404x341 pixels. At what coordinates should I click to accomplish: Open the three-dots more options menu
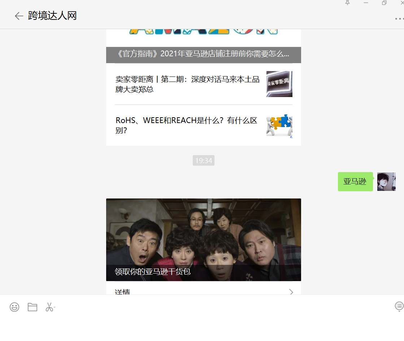(399, 18)
